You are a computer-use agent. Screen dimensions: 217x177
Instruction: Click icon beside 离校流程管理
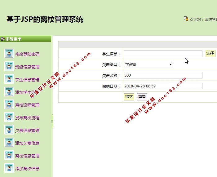coord(9,104)
